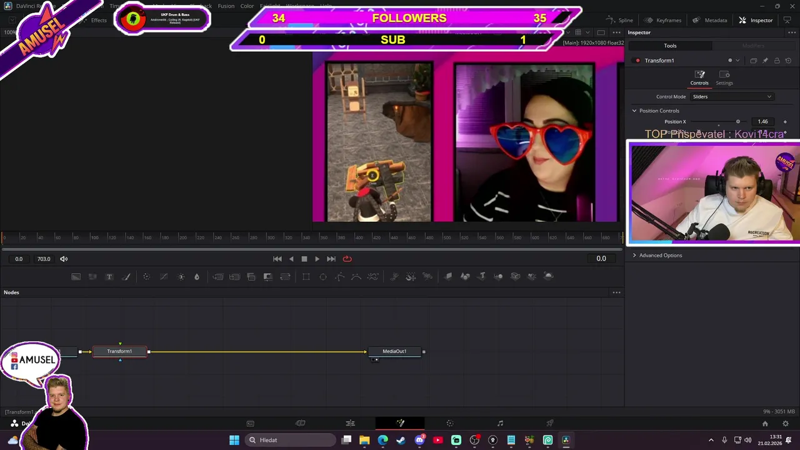Open the Color page icon
The height and width of the screenshot is (450, 800).
tap(450, 423)
